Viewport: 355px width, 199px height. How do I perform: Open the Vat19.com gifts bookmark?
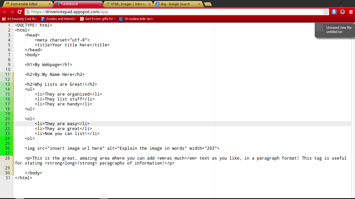[98, 19]
